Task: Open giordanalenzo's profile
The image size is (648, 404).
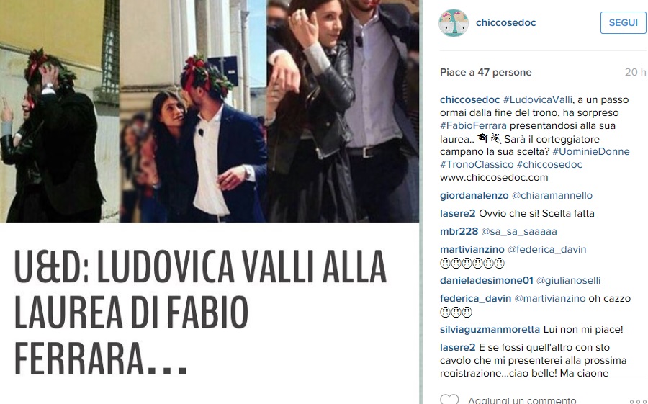Action: pyautogui.click(x=474, y=195)
